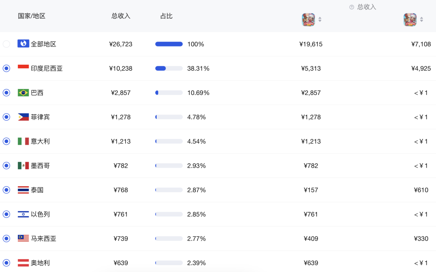
Task: Sort by the first game's revenue arrows
Action: coord(320,19)
